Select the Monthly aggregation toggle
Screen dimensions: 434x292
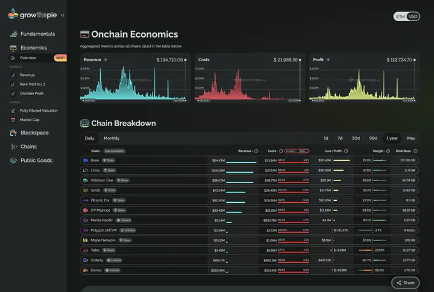tap(112, 138)
